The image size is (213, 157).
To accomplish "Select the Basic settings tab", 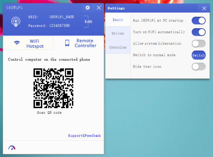I will click(118, 20).
